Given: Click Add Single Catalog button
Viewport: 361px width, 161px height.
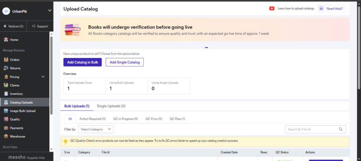Looking at the screenshot, I should 125,62.
